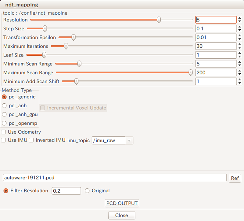Viewport: 244px width, 221px height.
Task: Click the autoware-191211.pcd file path field
Action: [115, 178]
